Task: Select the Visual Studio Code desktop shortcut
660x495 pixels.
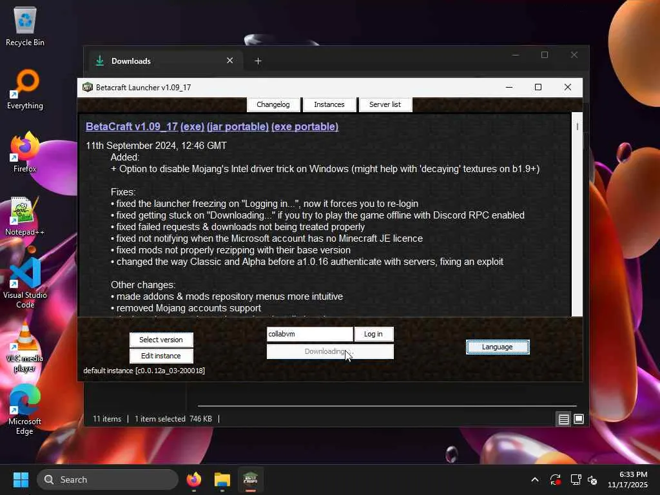Action: pos(25,284)
